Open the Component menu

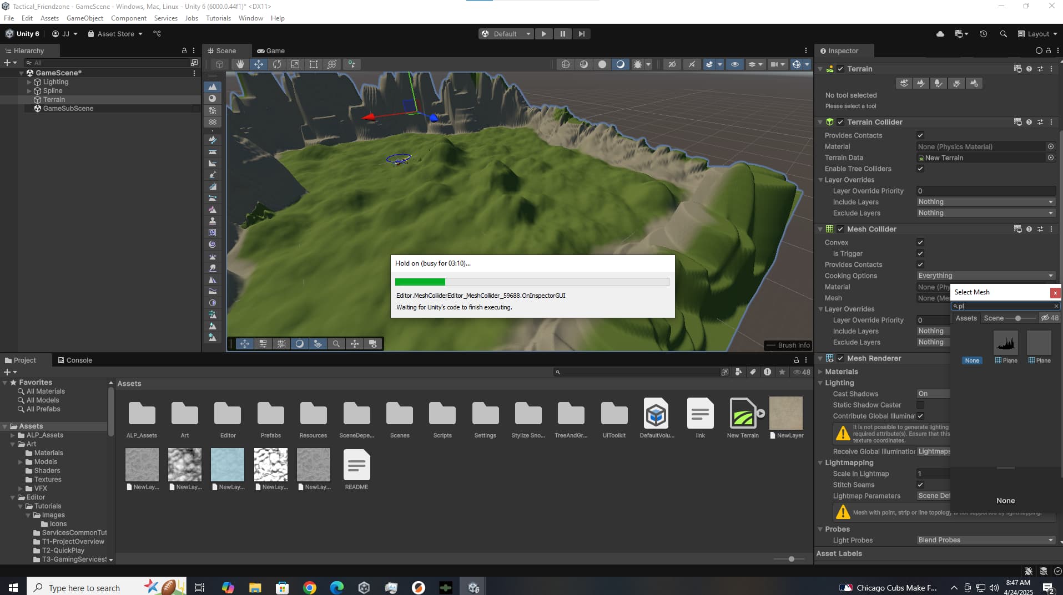point(128,18)
